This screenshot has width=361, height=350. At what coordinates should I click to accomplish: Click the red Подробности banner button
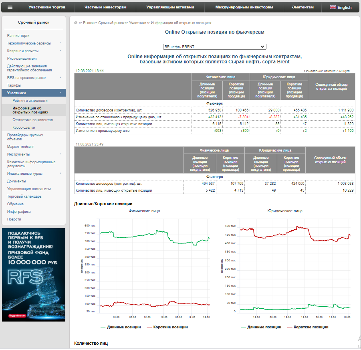[17, 316]
